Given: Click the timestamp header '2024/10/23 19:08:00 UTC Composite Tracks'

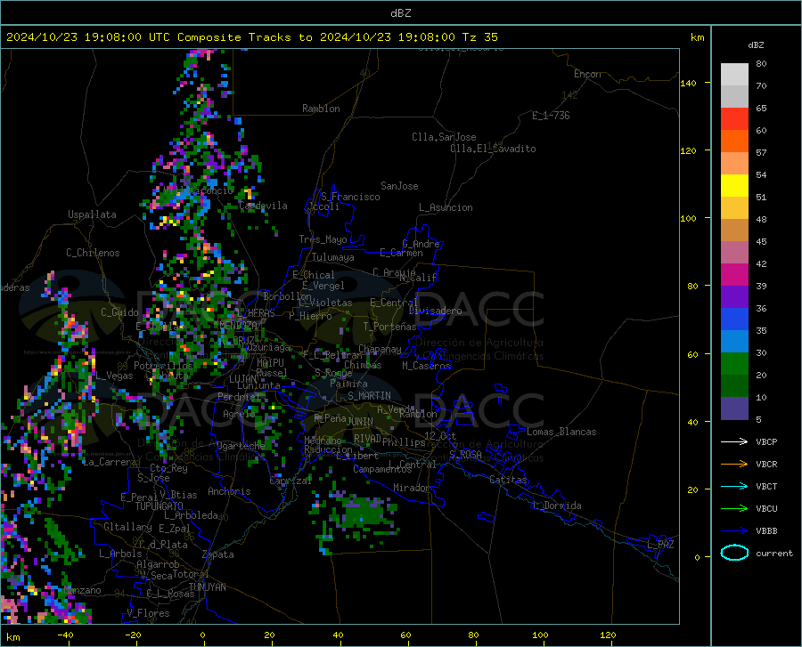Looking at the screenshot, I should (x=156, y=37).
